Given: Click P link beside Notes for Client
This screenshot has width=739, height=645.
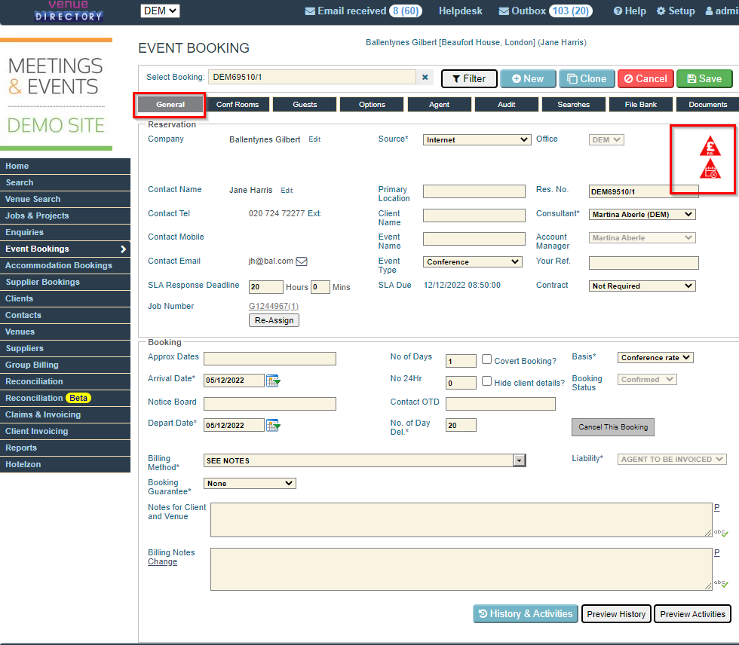Looking at the screenshot, I should 716,507.
